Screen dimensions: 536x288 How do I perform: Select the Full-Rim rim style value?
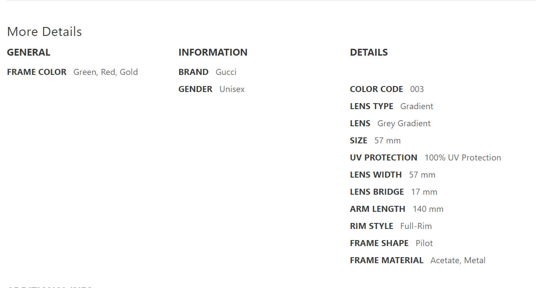click(416, 226)
